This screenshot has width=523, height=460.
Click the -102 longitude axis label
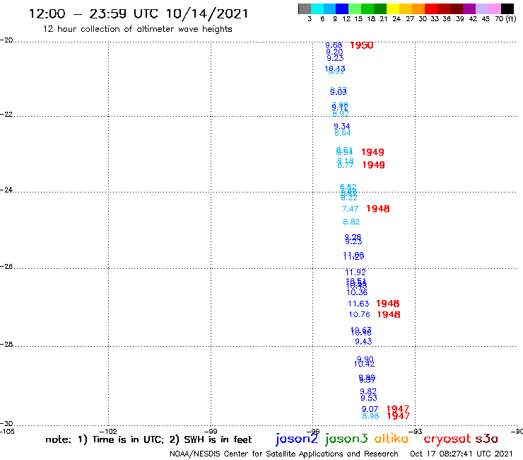108,431
